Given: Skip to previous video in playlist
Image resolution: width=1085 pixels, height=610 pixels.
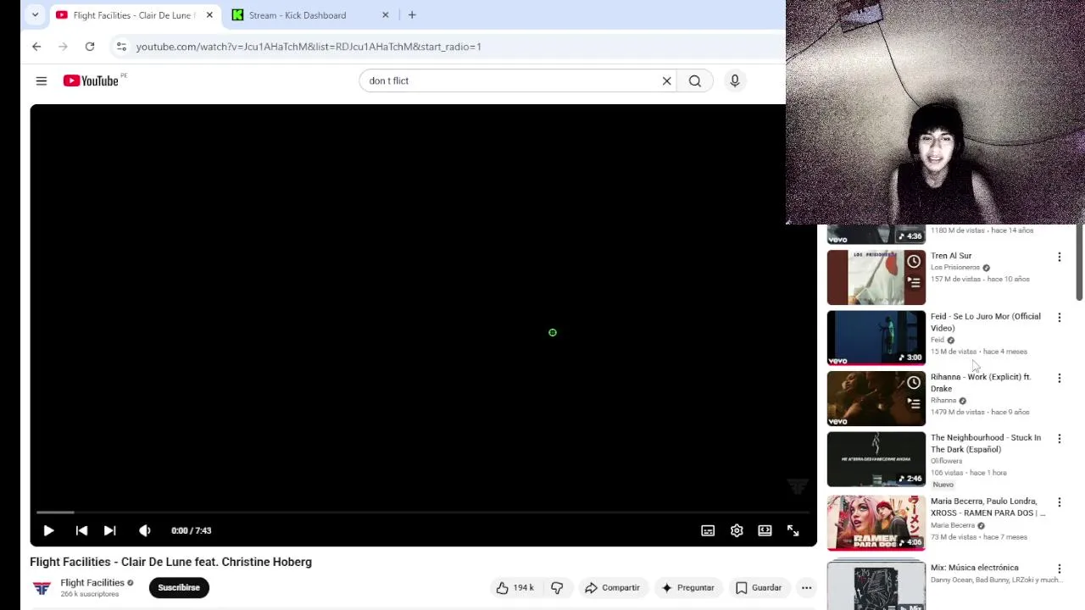Looking at the screenshot, I should point(81,530).
